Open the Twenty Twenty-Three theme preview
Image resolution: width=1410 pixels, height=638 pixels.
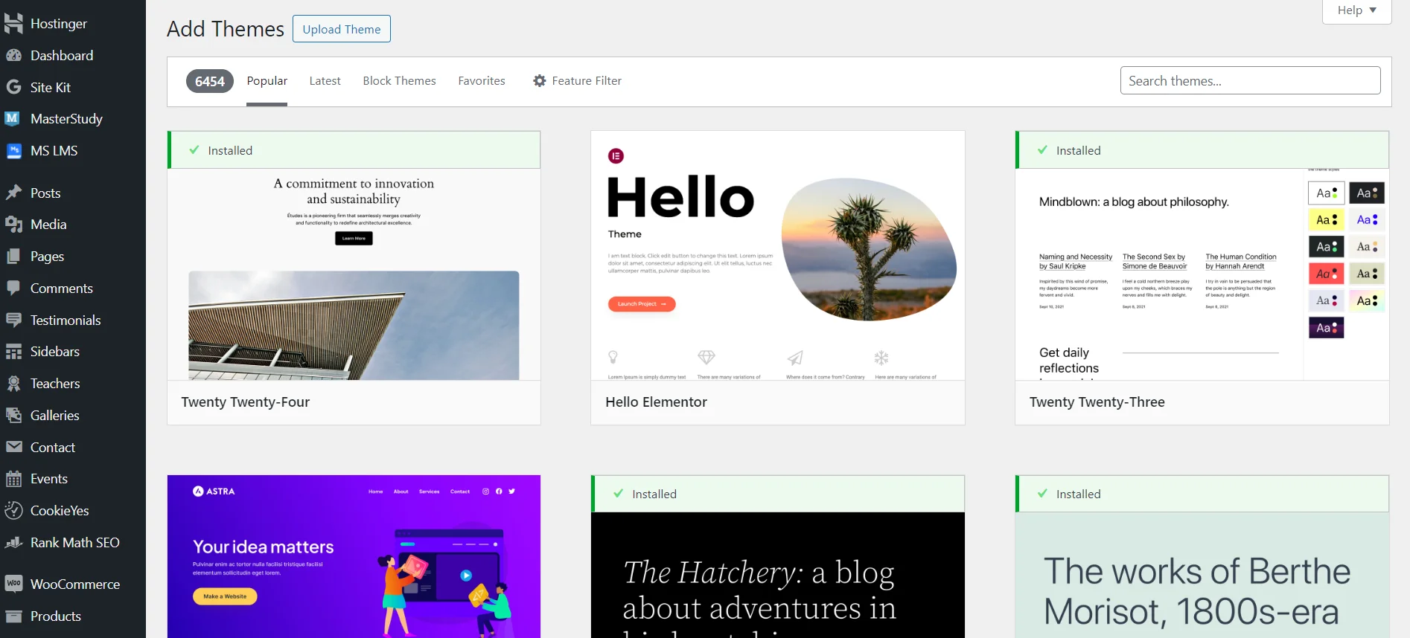pos(1202,274)
